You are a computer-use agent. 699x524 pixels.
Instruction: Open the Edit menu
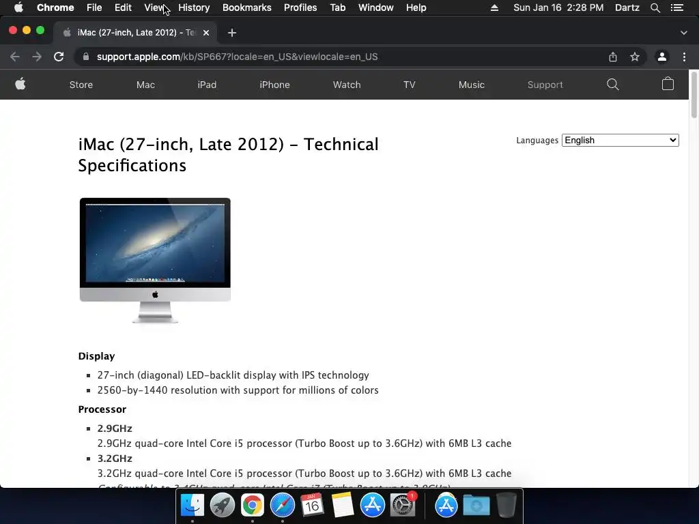click(x=123, y=8)
